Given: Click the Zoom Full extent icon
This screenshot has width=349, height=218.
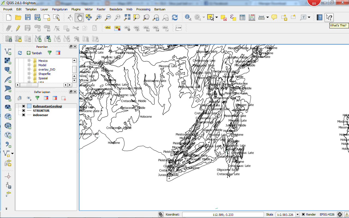Looking at the screenshot, I should [x=127, y=18].
